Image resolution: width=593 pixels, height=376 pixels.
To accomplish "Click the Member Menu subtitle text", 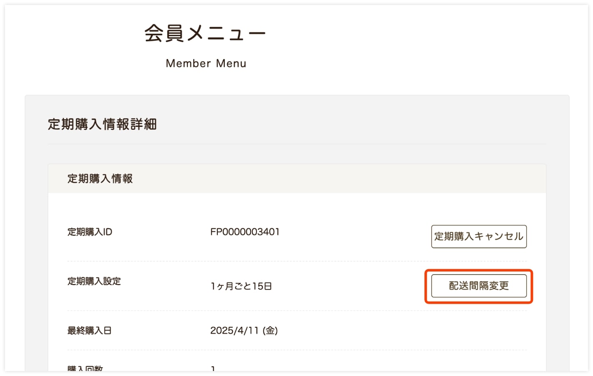I will pyautogui.click(x=206, y=63).
